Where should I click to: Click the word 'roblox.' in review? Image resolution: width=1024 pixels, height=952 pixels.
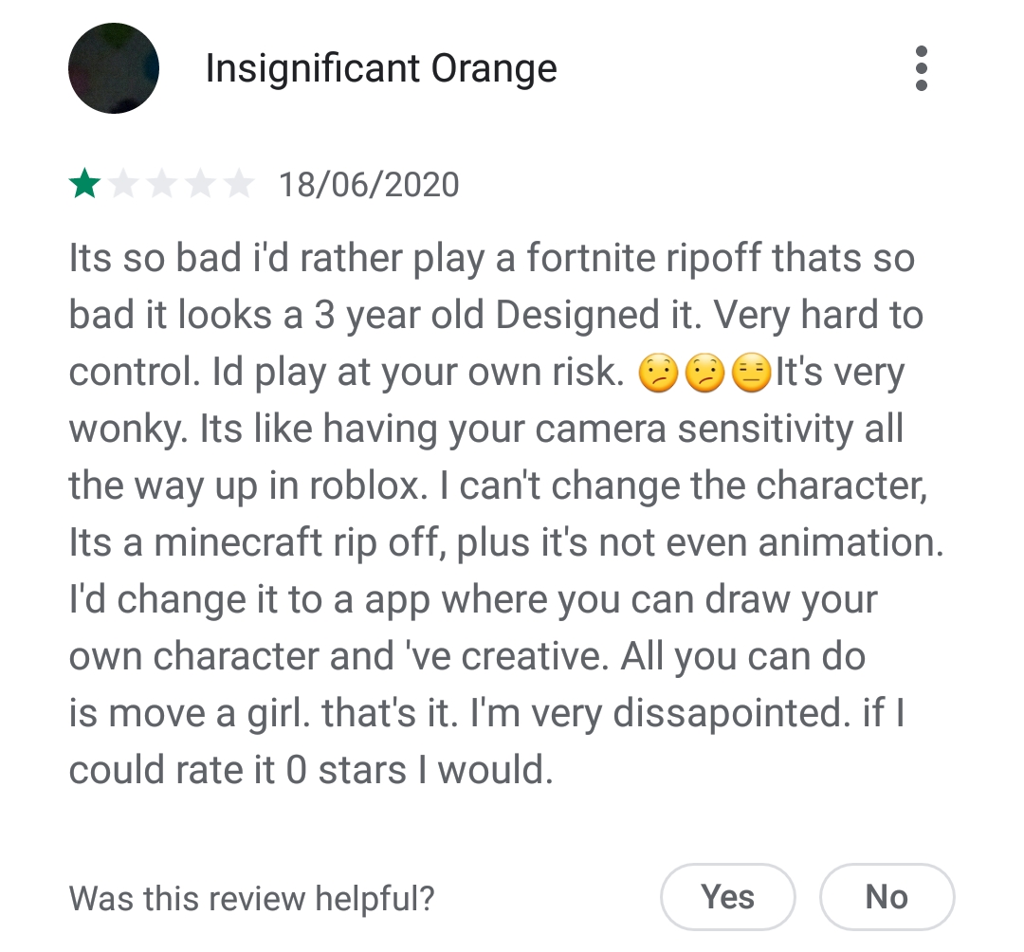pyautogui.click(x=368, y=485)
